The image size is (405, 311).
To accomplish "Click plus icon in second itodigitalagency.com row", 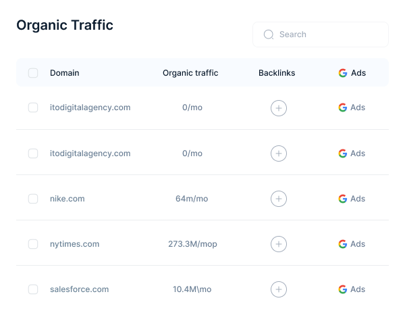I will (279, 153).
